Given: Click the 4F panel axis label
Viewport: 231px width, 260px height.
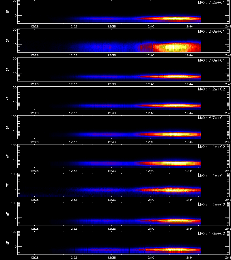Looking at the screenshot, I should tap(8, 98).
